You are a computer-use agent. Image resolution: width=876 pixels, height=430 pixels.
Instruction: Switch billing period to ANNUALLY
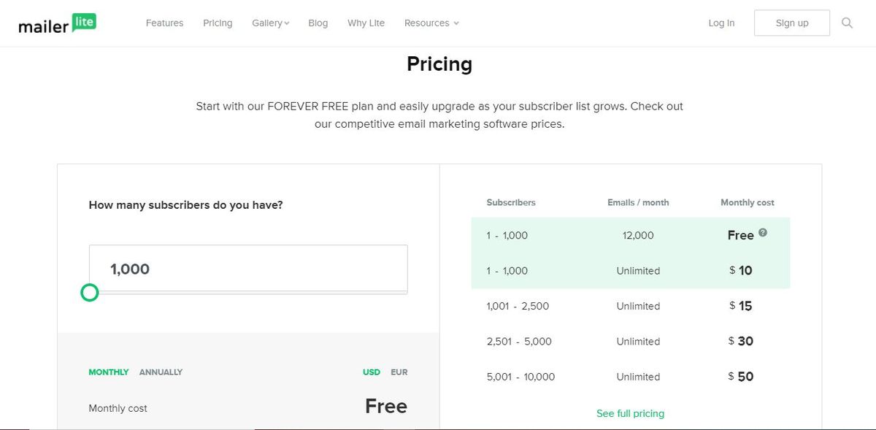coord(161,372)
